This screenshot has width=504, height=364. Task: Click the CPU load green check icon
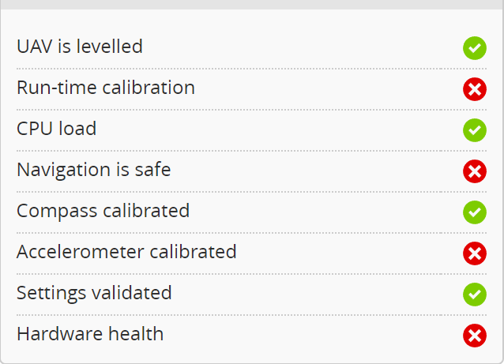click(474, 130)
